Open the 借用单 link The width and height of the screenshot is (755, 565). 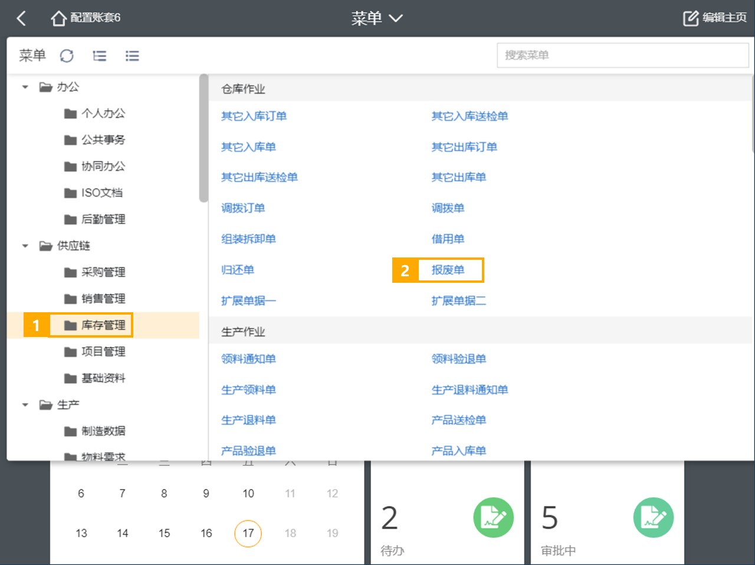[448, 239]
